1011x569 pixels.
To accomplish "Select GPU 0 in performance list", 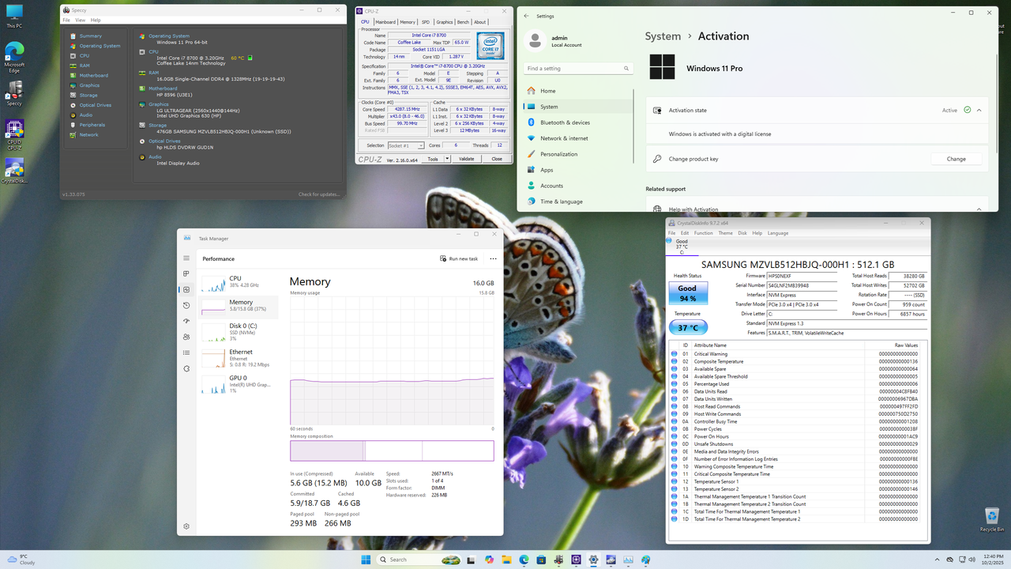I will [x=239, y=384].
